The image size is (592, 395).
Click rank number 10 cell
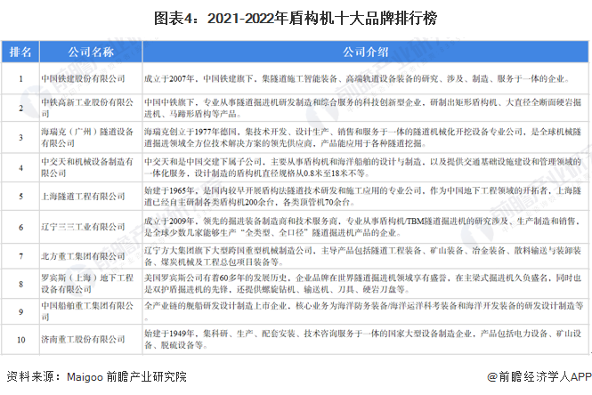[x=20, y=340]
